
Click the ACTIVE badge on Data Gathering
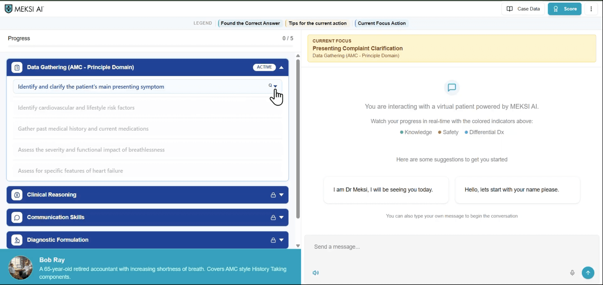[x=264, y=67]
